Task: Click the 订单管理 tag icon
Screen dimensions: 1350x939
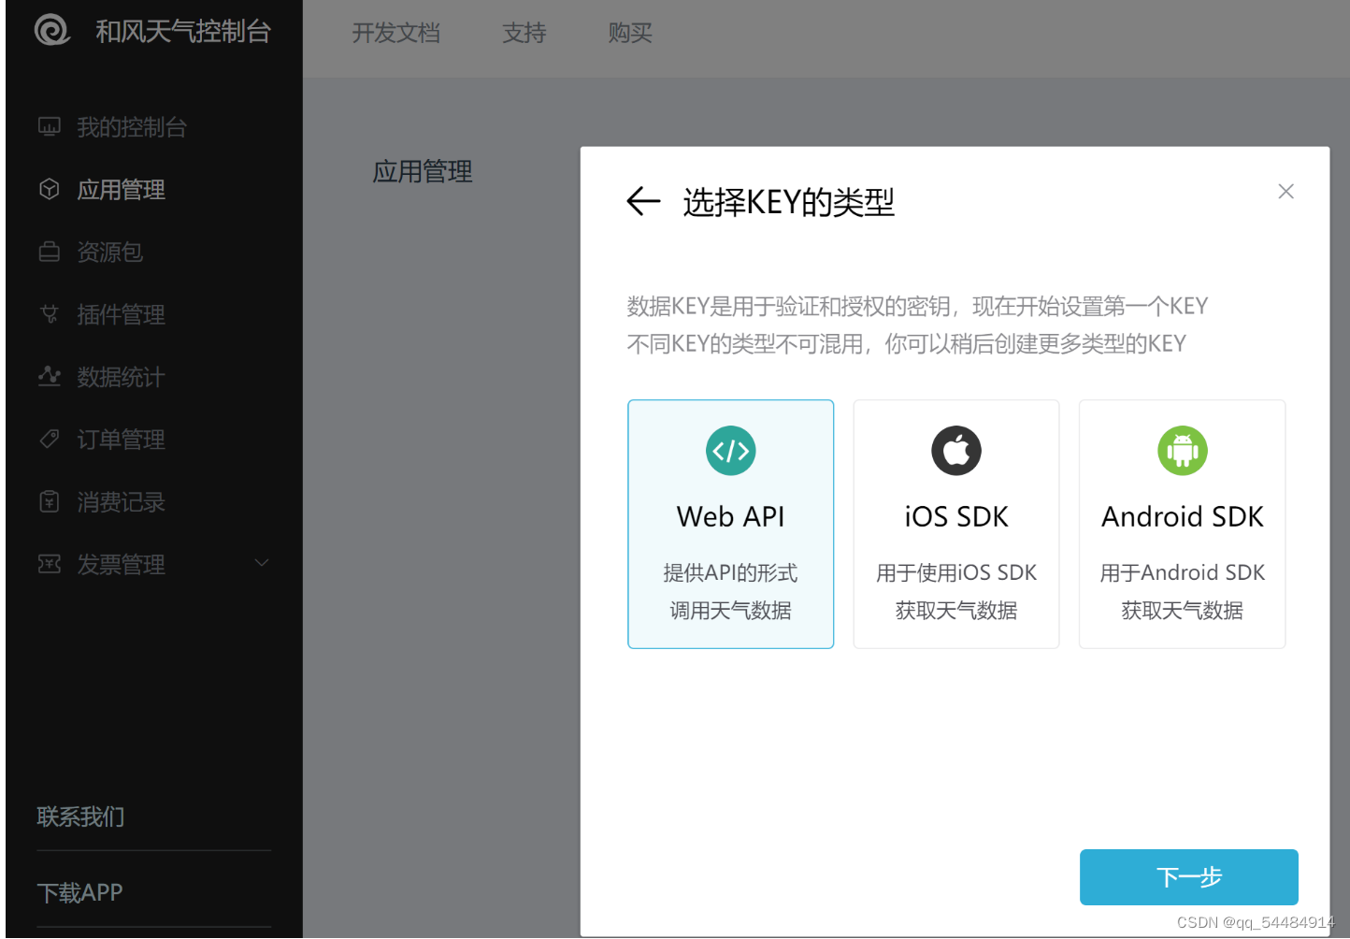Action: [x=50, y=439]
